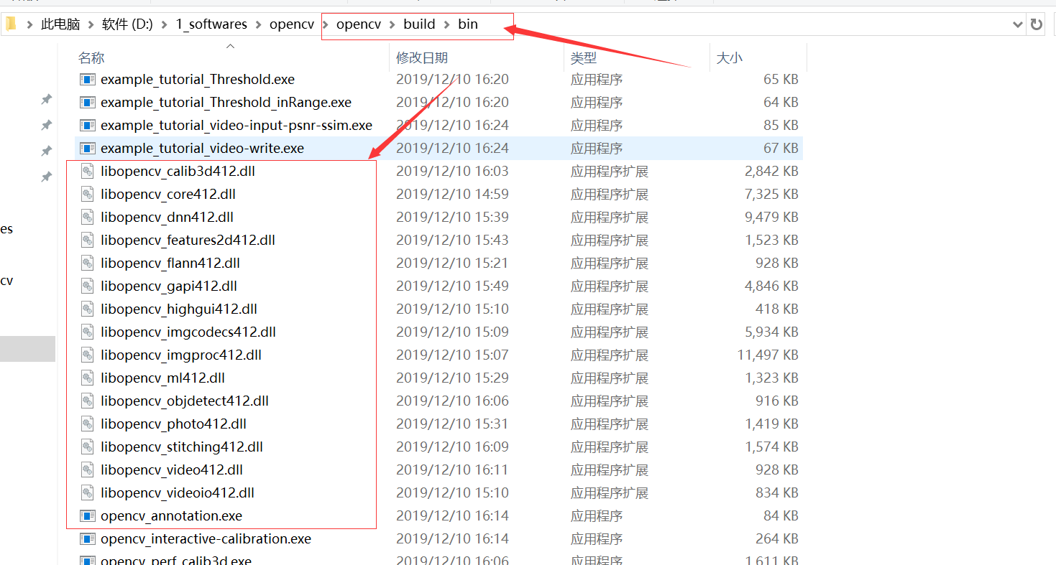This screenshot has width=1056, height=565.
Task: Unpin the first quick access sidebar item
Action: (46, 101)
